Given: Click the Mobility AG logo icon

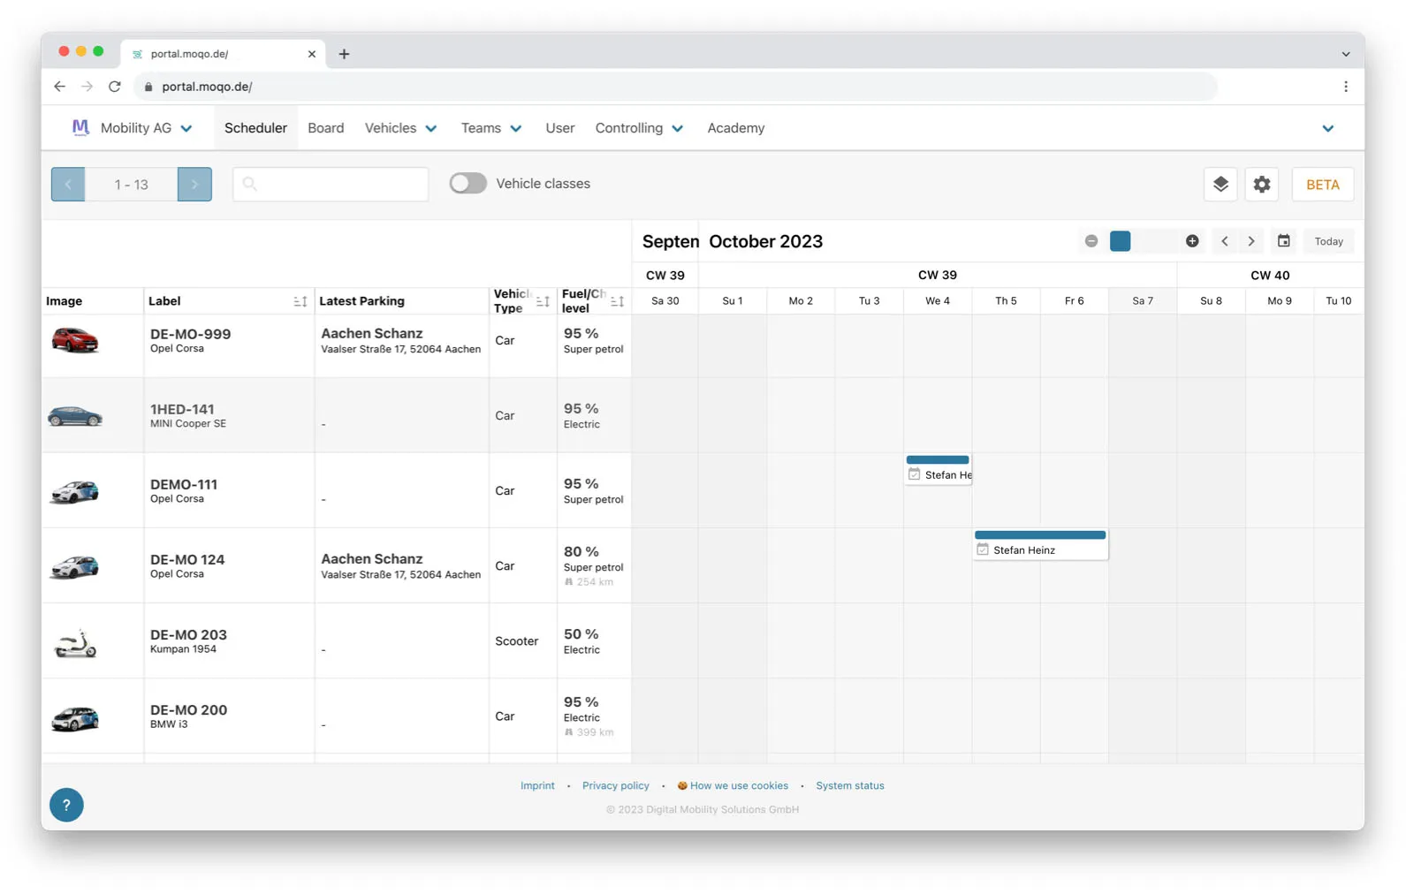Looking at the screenshot, I should coord(80,128).
